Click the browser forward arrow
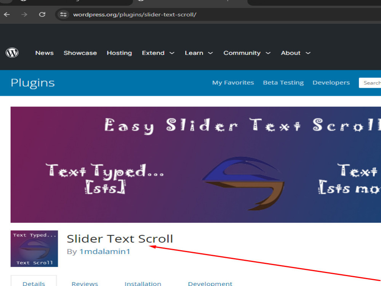 click(x=24, y=14)
